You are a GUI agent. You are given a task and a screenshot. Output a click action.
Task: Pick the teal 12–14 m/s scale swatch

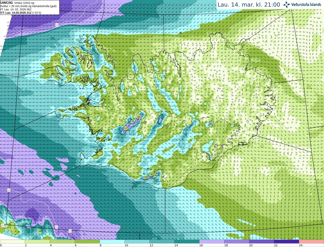pyautogui.click(x=162, y=242)
